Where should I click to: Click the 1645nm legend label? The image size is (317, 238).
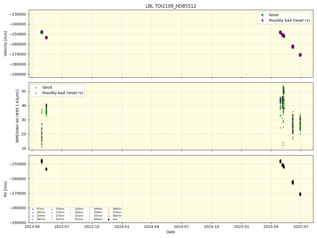(98, 219)
